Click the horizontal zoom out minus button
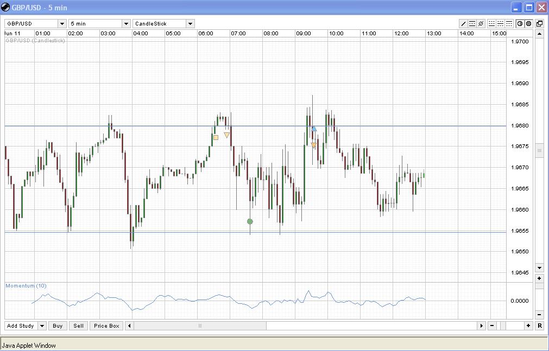 point(492,326)
